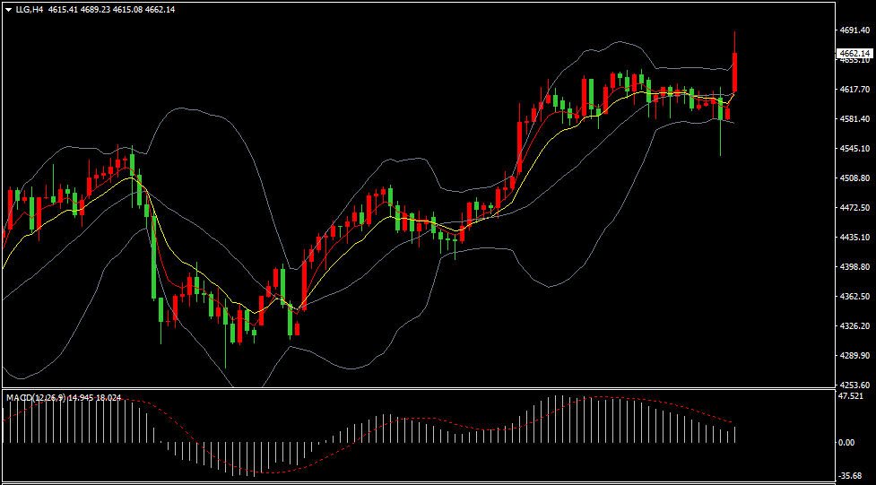The height and width of the screenshot is (485, 876).
Task: Click the triangle arrow beside LLG,H4
Action: click(8, 10)
